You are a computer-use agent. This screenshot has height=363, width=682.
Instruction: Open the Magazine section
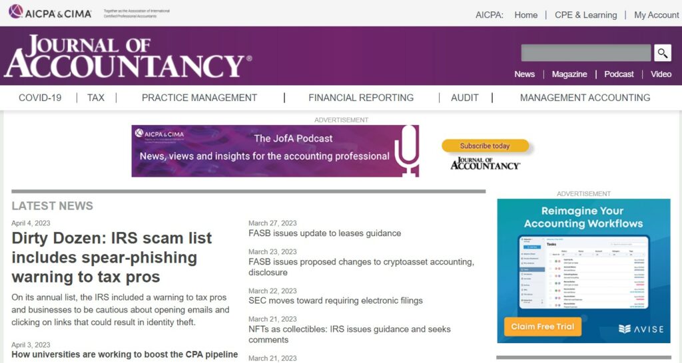click(x=569, y=74)
